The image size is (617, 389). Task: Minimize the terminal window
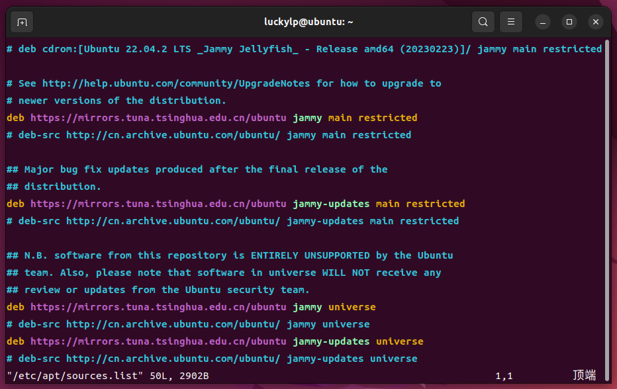tap(543, 22)
